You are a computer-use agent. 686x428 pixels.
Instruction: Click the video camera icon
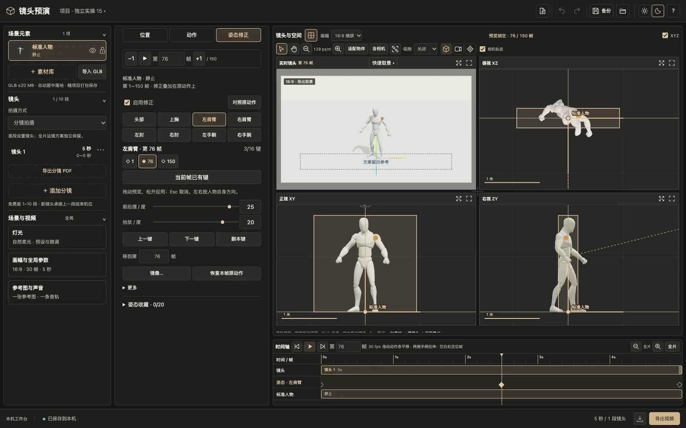(x=458, y=49)
